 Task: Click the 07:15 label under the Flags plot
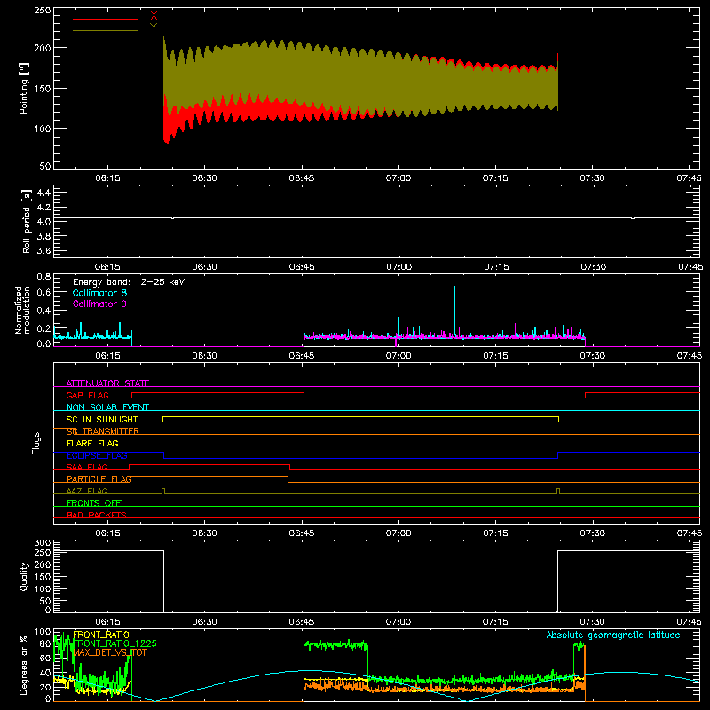coord(496,533)
